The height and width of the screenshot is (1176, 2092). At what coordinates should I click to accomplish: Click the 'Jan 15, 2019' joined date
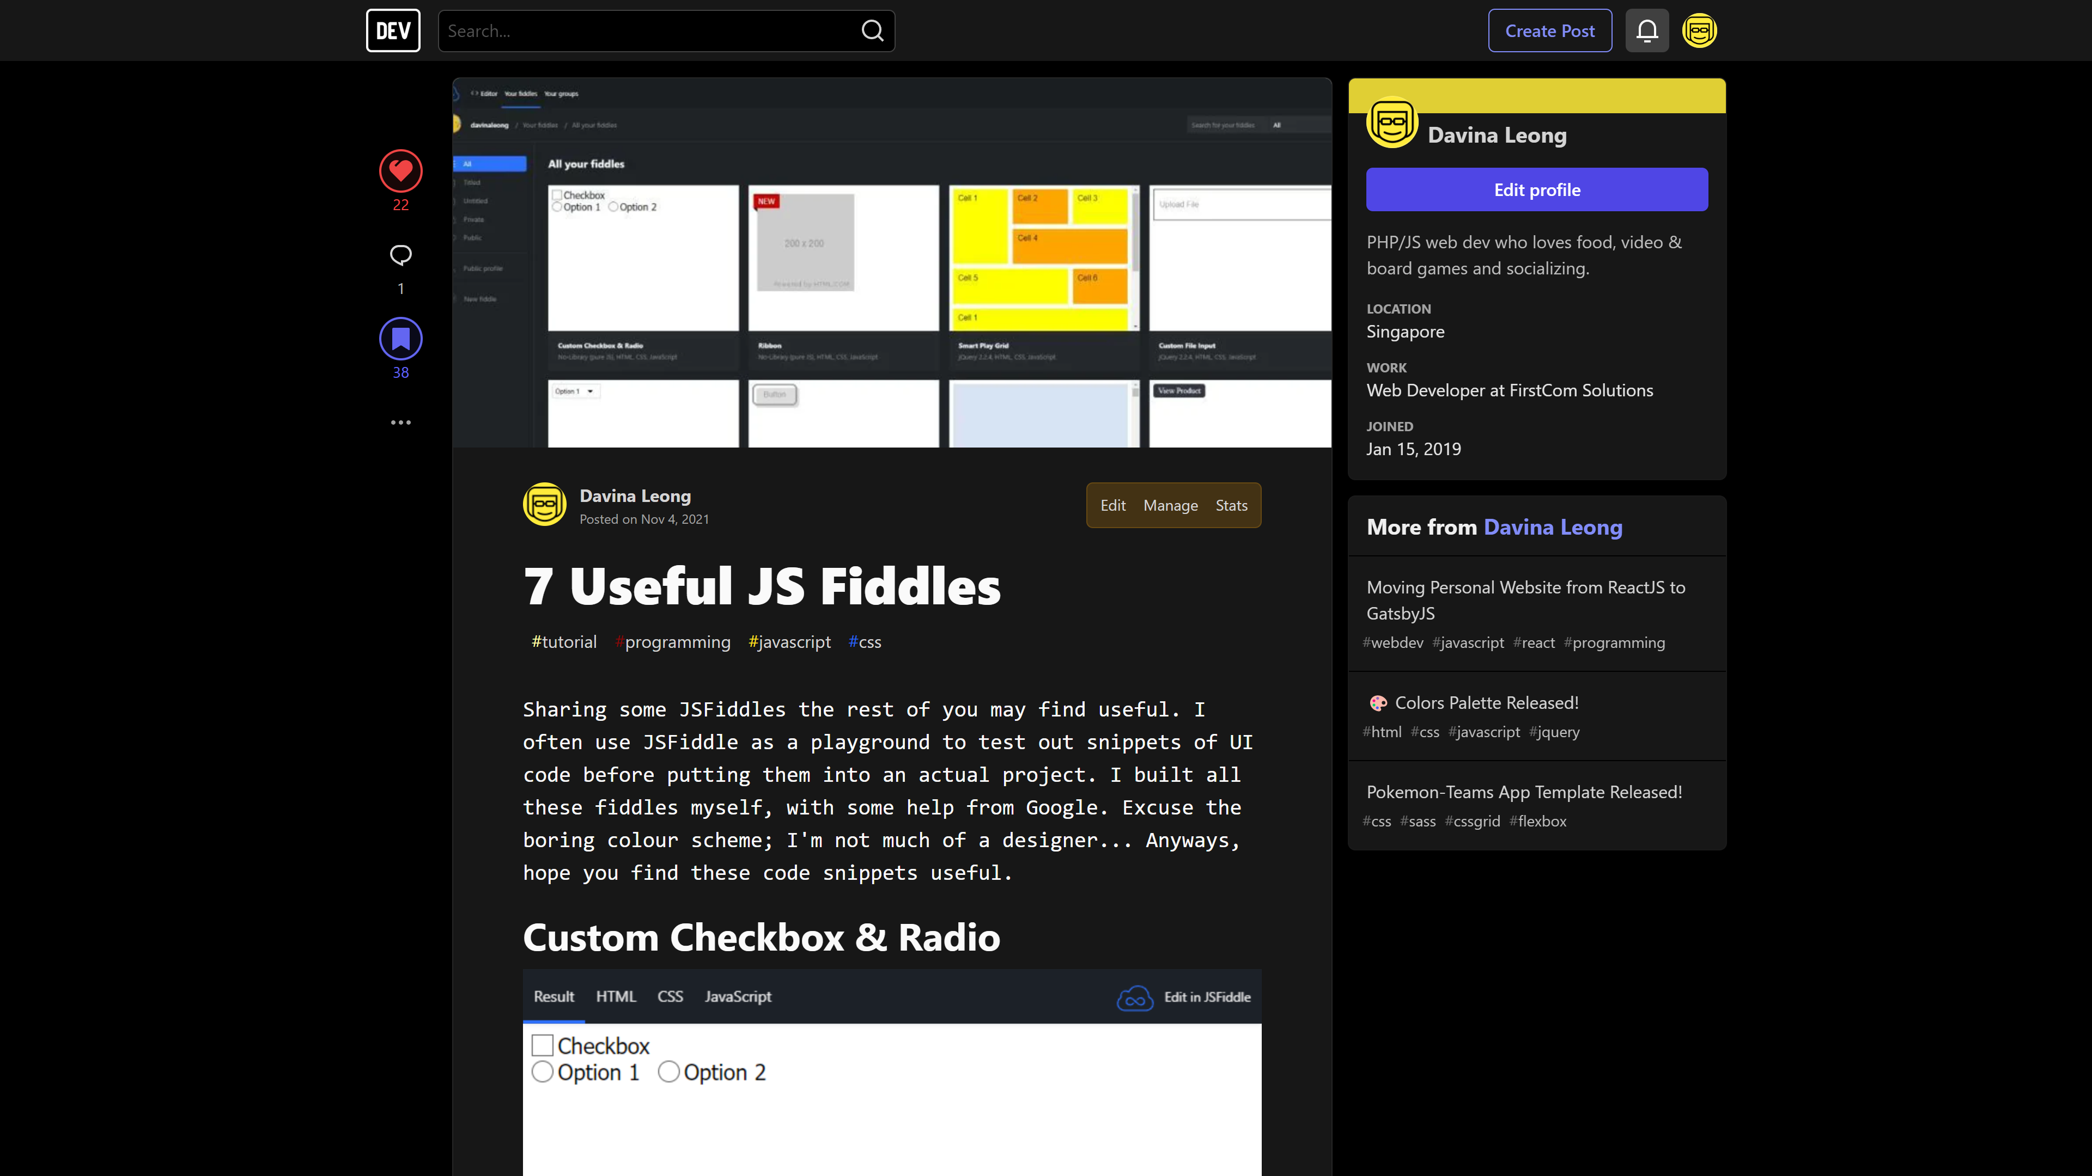1413,450
